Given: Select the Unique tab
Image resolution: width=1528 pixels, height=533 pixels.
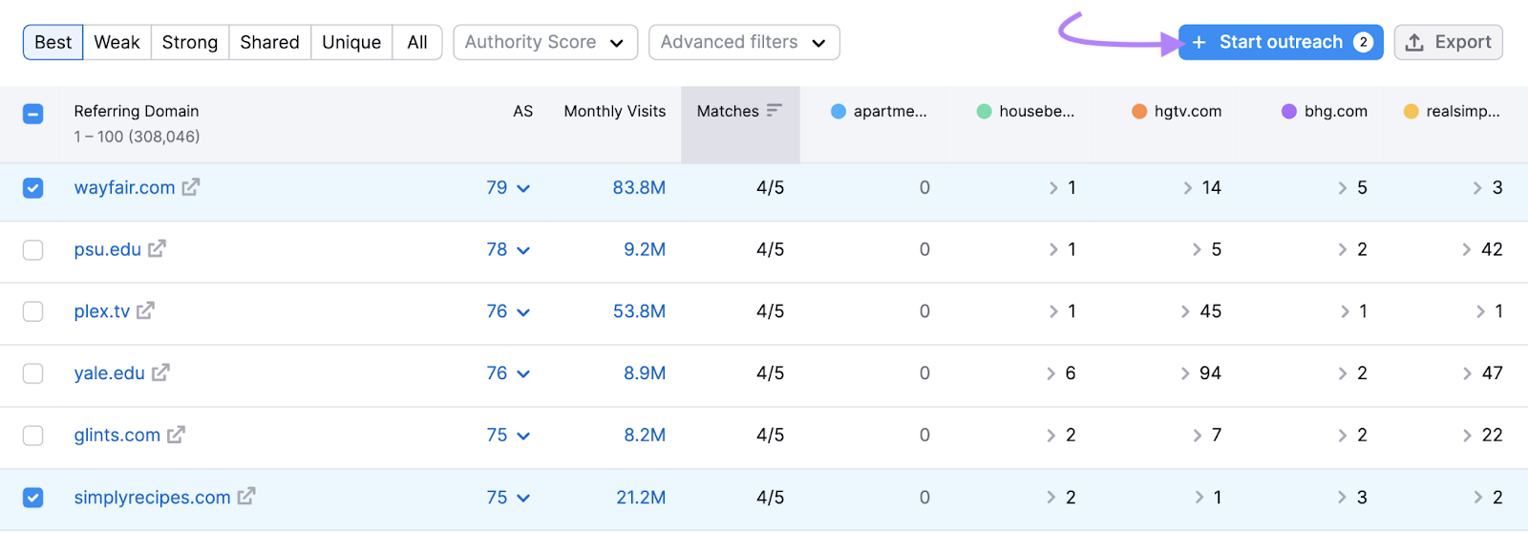Looking at the screenshot, I should point(350,43).
